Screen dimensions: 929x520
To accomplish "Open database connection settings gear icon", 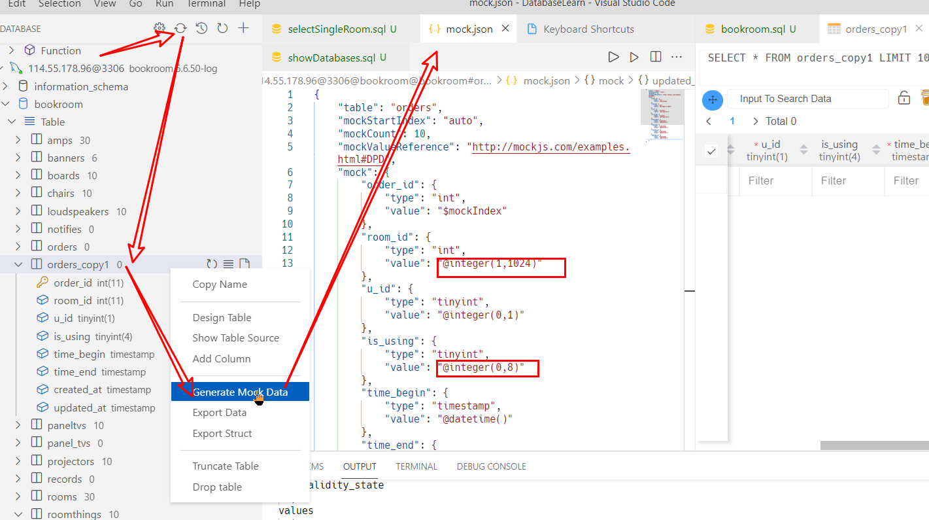I will (x=158, y=28).
